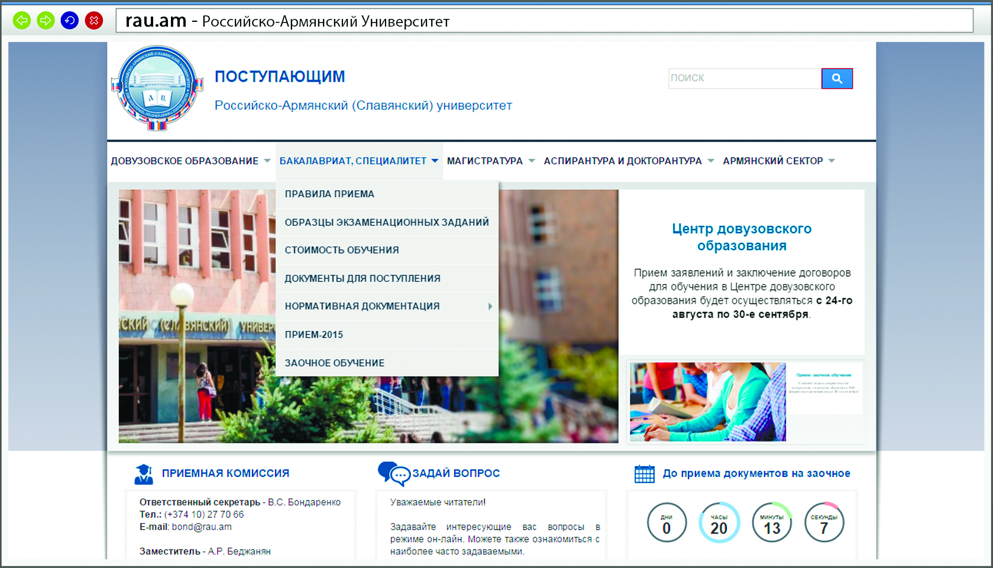
Task: Click the green browser forward arrow button
Action: point(46,21)
